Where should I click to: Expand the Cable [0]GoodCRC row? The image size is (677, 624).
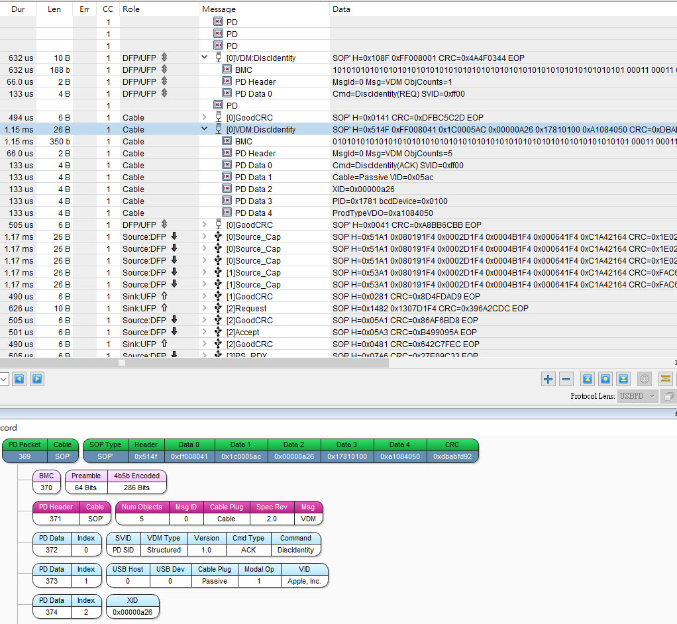[x=205, y=117]
